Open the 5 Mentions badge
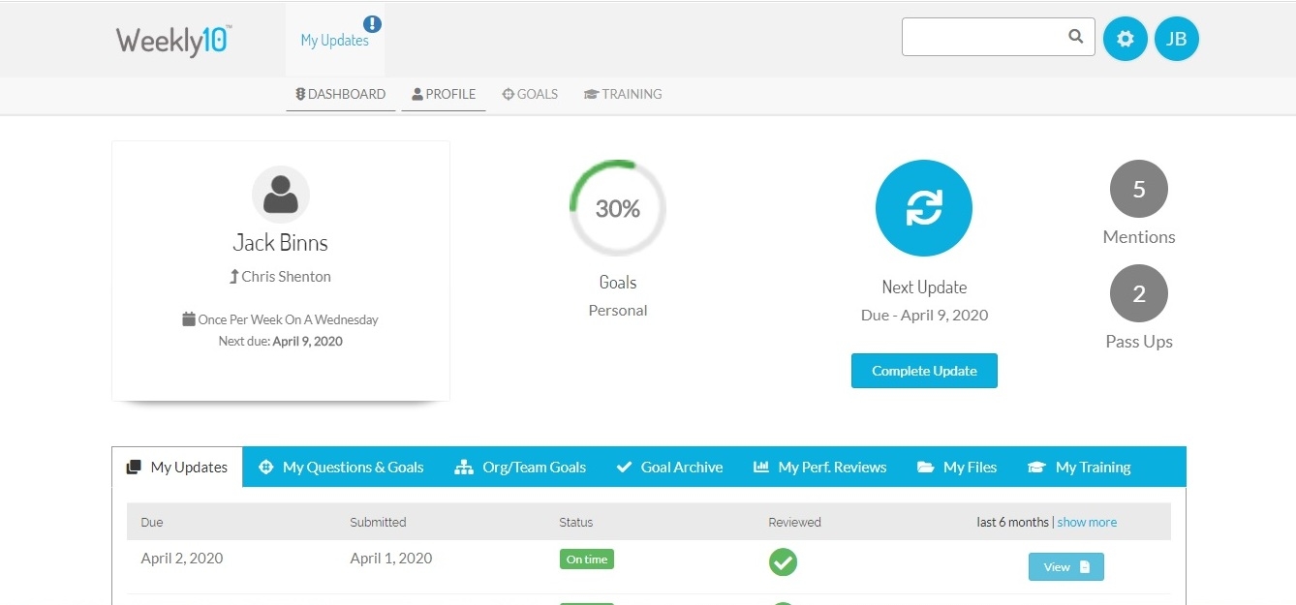This screenshot has height=605, width=1296. (1138, 190)
